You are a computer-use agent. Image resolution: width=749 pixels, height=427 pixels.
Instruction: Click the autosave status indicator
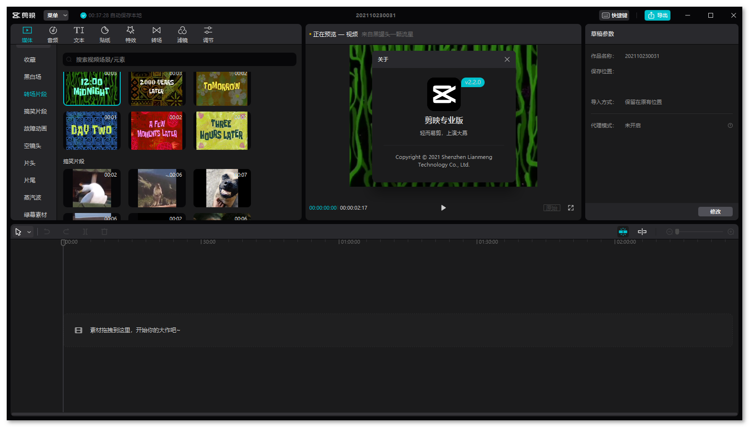pyautogui.click(x=111, y=15)
